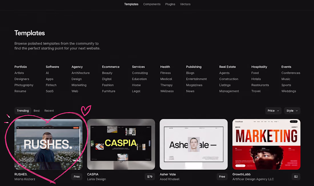
Task: Open the Ecommerce category
Action: (x=111, y=67)
